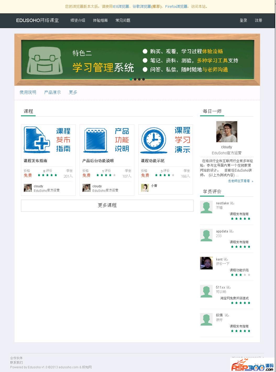
Task: Open the 小青 teacher name link
Action: tap(154, 186)
